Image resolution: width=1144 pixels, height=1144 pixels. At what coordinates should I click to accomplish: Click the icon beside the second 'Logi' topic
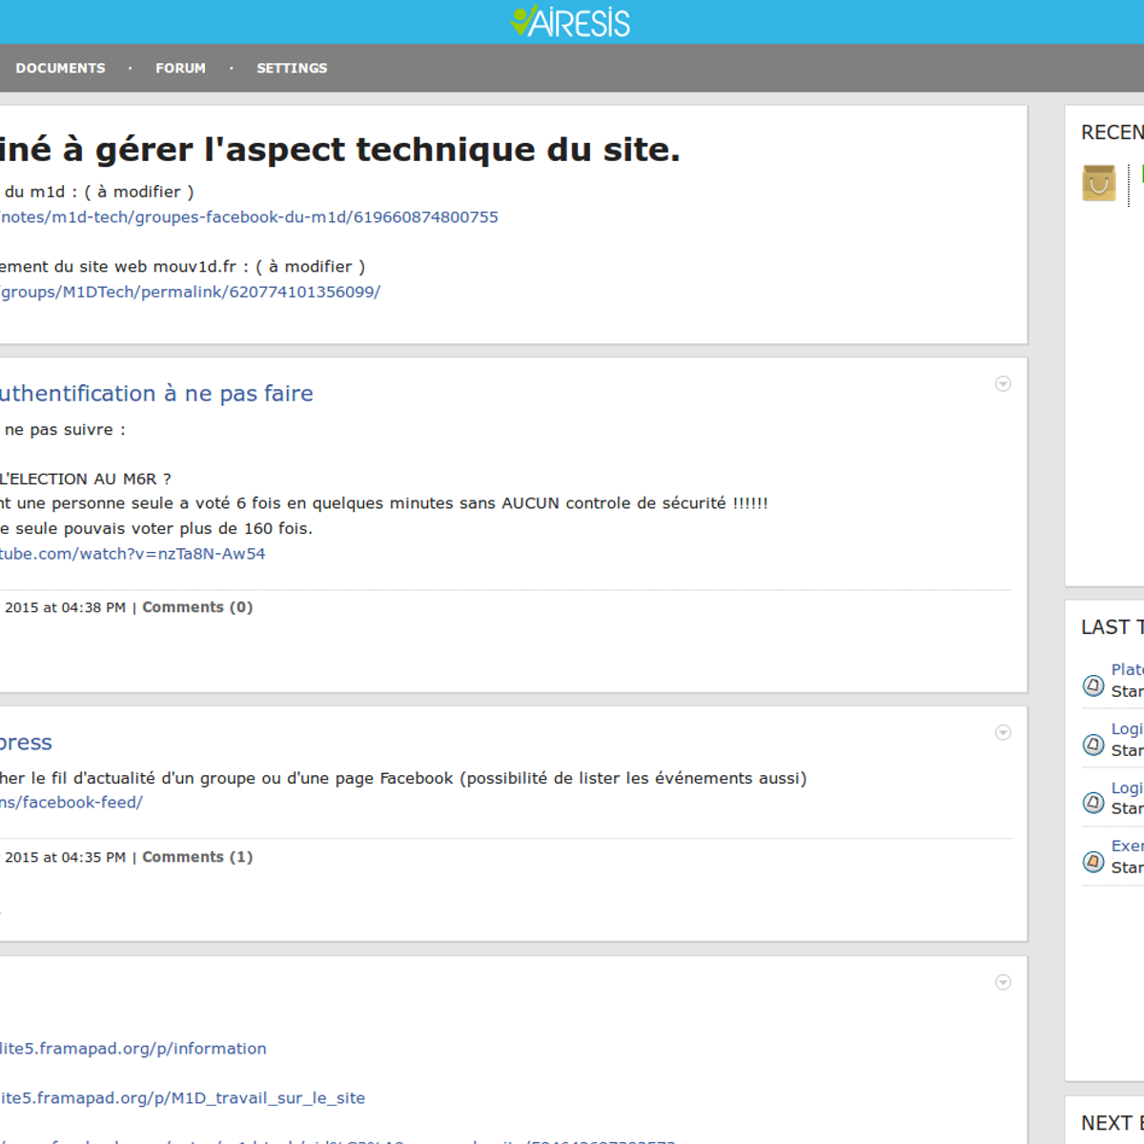pos(1093,803)
